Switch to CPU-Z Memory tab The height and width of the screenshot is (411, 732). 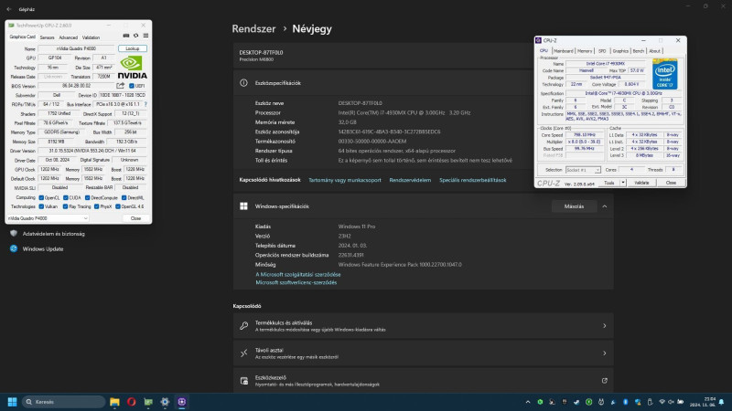click(585, 51)
